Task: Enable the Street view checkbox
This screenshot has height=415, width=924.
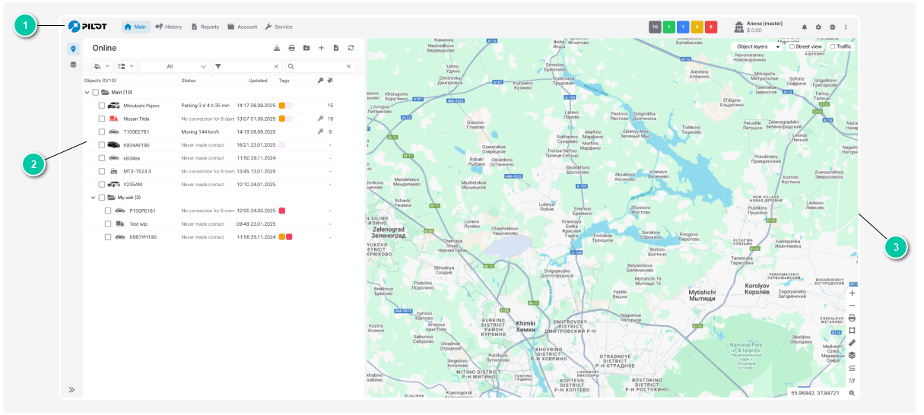Action: [x=792, y=46]
